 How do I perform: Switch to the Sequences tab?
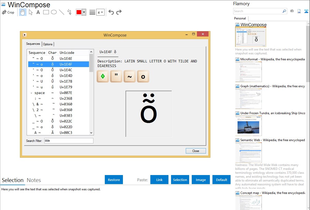tap(33, 44)
